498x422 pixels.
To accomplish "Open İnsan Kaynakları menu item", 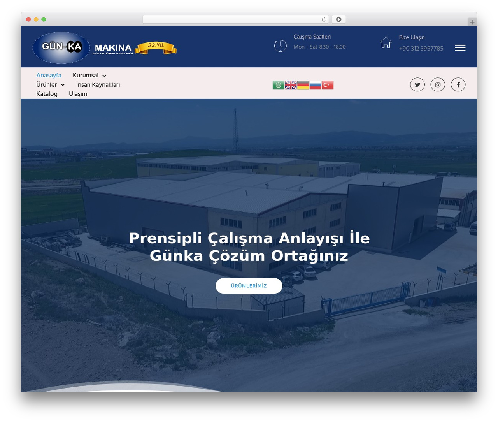I will tap(98, 84).
